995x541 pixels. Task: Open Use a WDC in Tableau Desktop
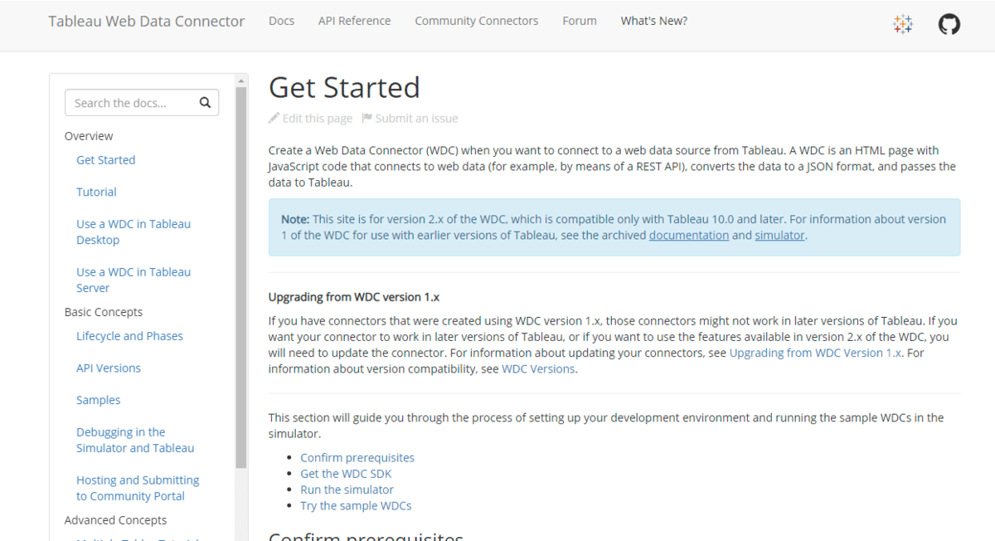point(133,232)
